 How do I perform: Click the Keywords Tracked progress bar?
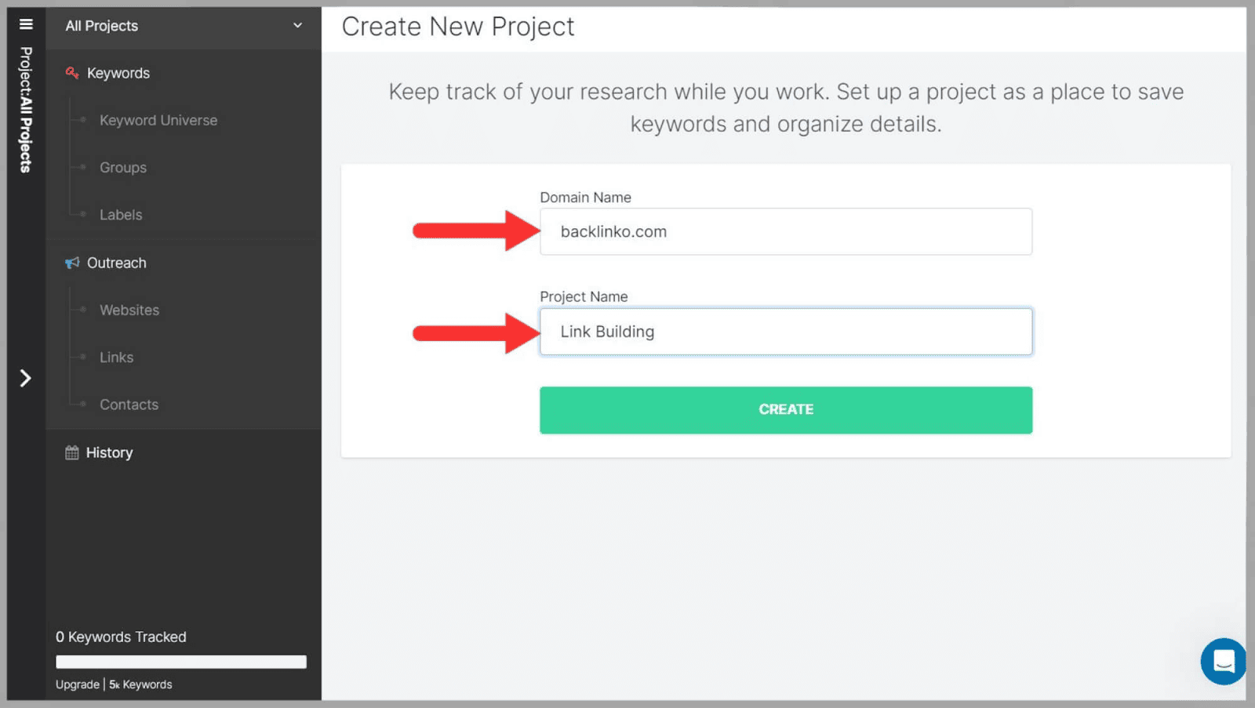[x=180, y=662]
